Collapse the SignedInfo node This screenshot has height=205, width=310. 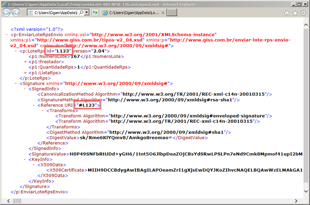pos(25,89)
